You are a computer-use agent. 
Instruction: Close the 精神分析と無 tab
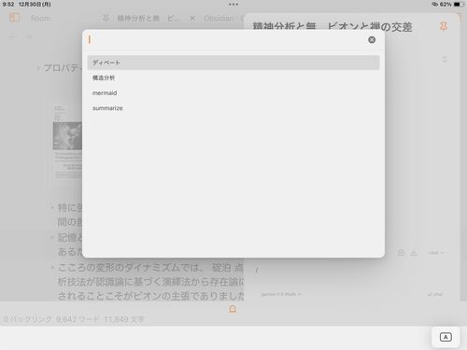(192, 19)
